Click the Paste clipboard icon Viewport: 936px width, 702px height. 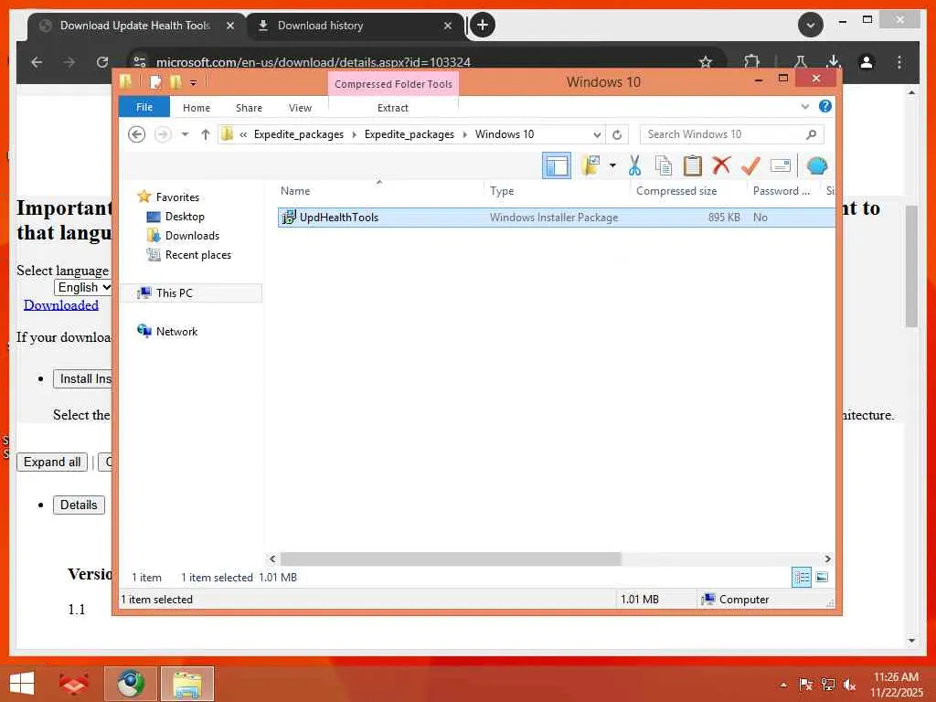point(693,165)
